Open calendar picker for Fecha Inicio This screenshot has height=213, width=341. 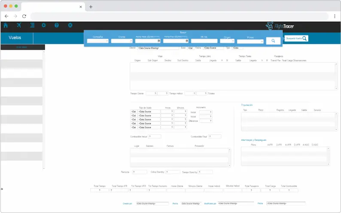tap(159, 41)
